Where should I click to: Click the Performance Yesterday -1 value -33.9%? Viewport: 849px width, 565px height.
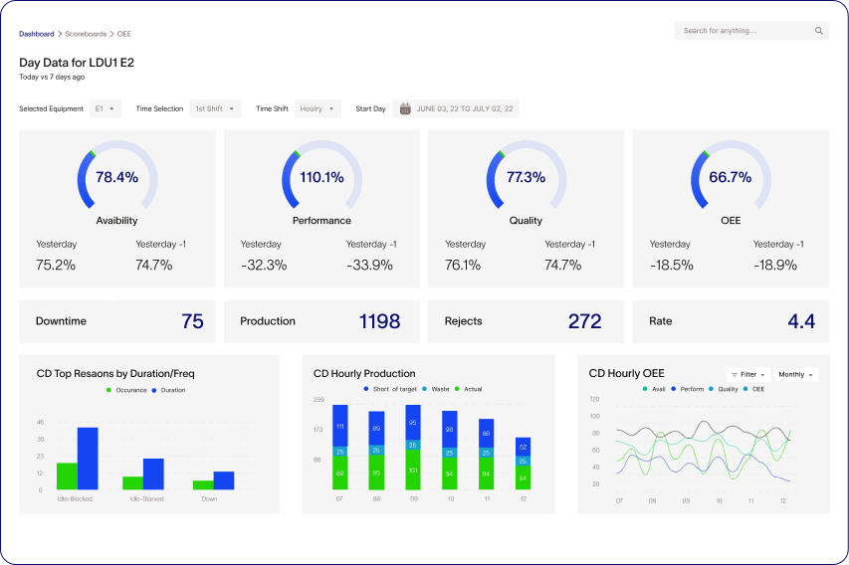pos(370,266)
